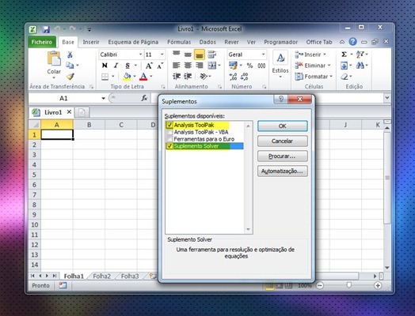Open the Ficheiro file tab
Screen dimensions: 415x316
click(42, 42)
